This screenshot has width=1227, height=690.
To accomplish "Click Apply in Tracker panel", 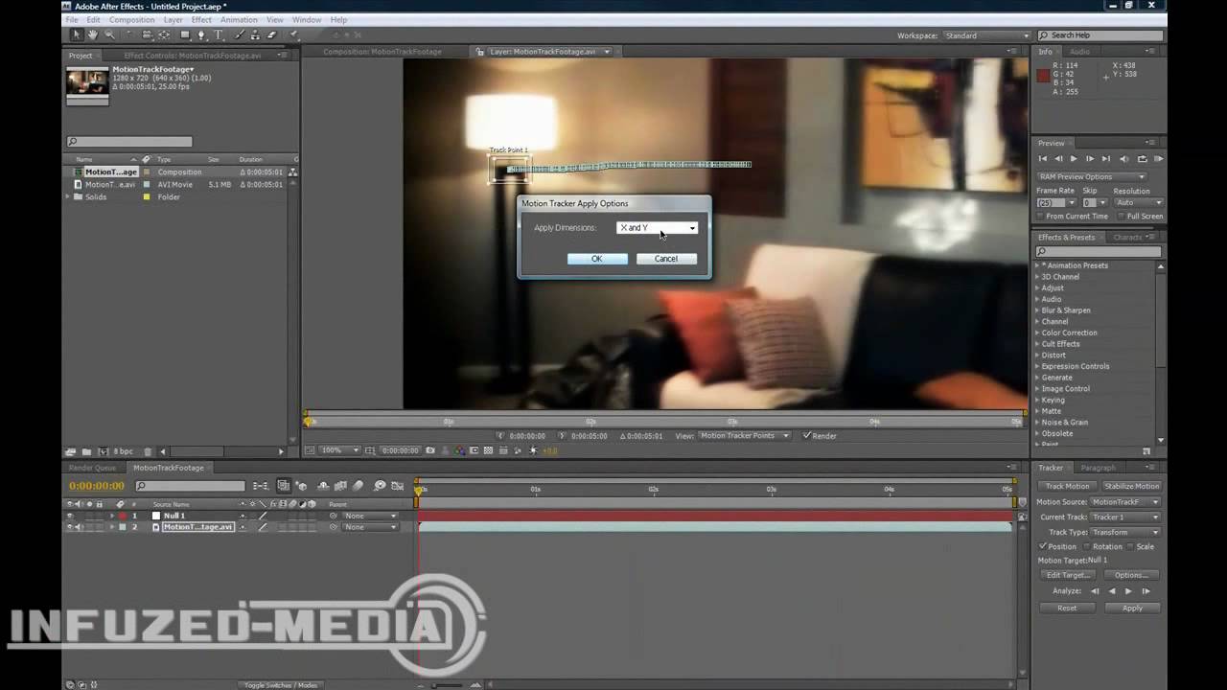I will [x=1132, y=608].
